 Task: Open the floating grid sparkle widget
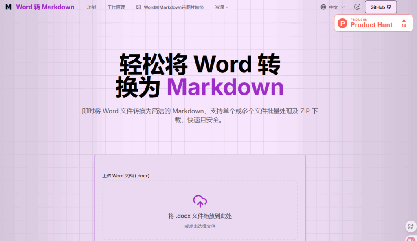tap(410, 226)
